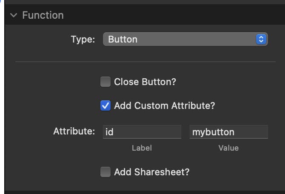Click the empty box beside Add Sharesheet

tap(105, 172)
